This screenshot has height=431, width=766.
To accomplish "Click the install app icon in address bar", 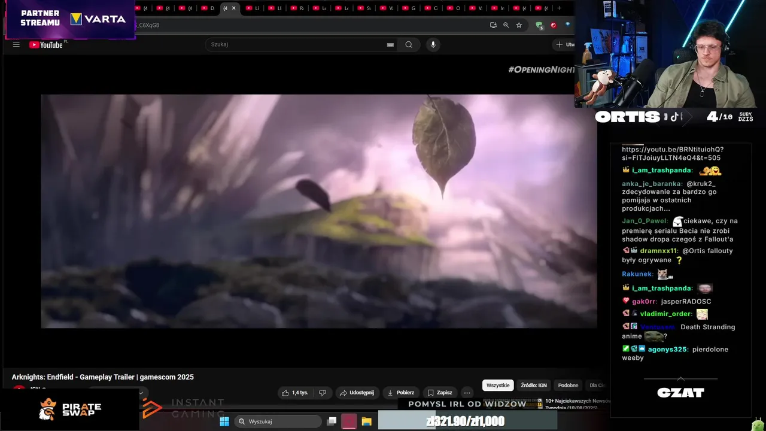I will click(x=493, y=25).
